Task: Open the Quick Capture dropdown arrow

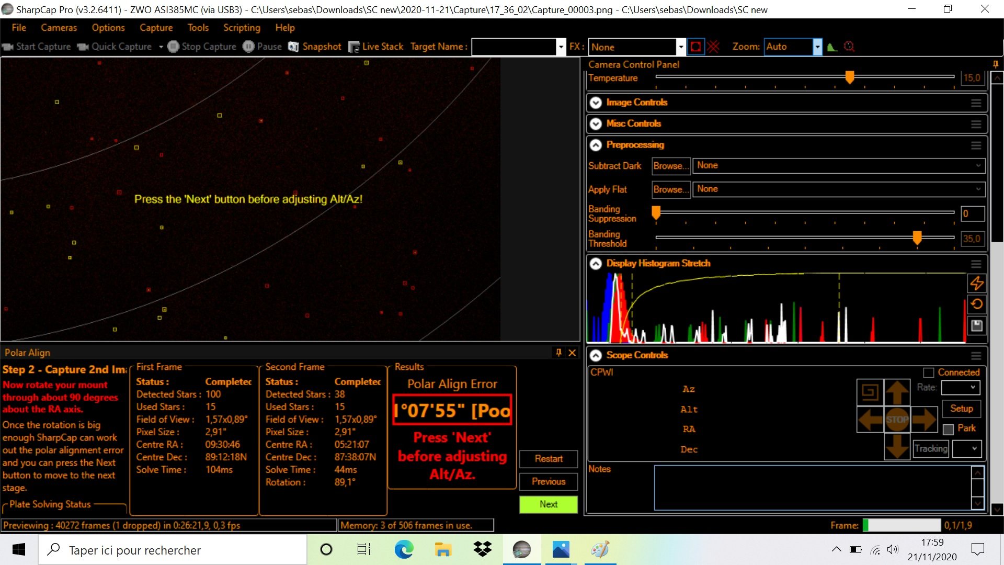Action: (161, 47)
